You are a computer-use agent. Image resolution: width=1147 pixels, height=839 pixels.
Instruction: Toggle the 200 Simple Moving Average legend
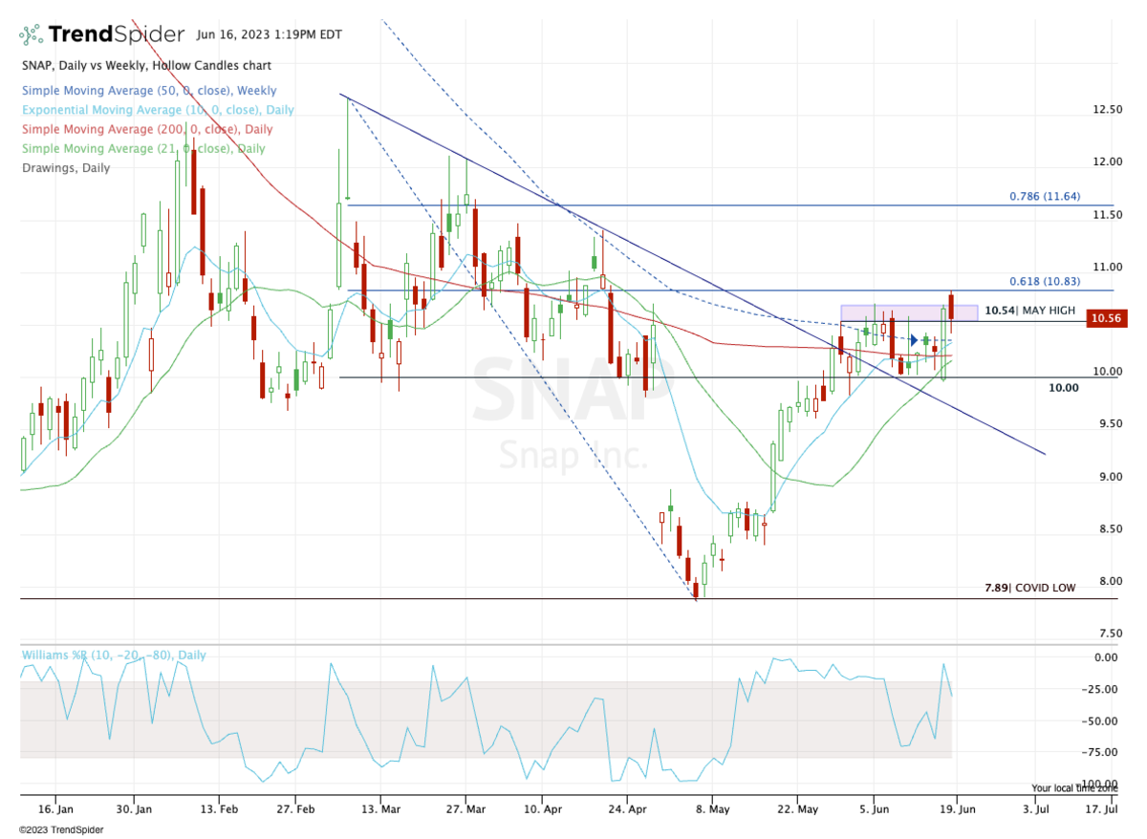click(145, 129)
